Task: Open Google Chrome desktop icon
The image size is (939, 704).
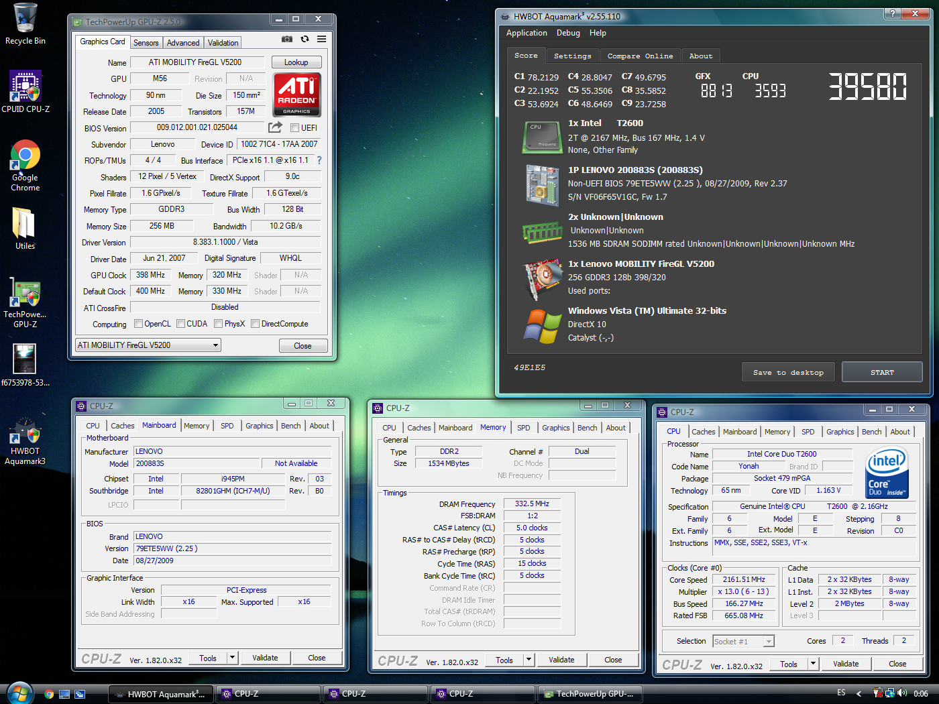Action: coord(25,165)
